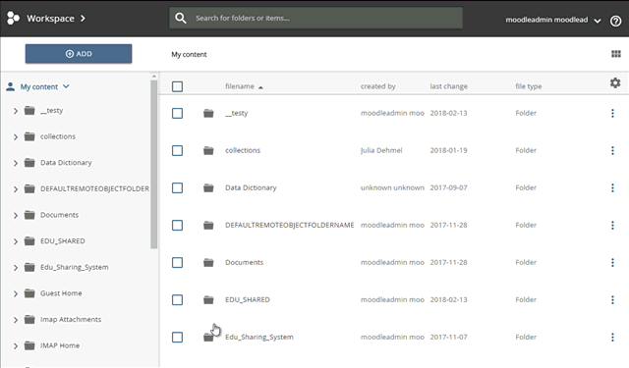
Task: Expand the DEFAULTREMOTEOBJECTFOLDER tree folder
Action: point(16,189)
